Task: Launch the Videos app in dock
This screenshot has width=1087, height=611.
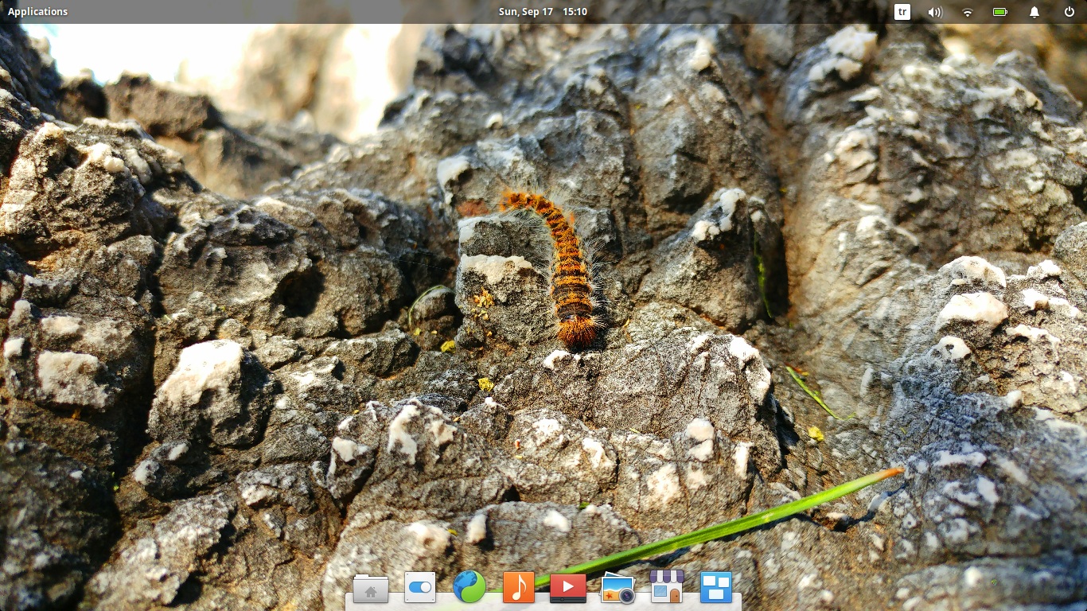Action: [x=568, y=588]
